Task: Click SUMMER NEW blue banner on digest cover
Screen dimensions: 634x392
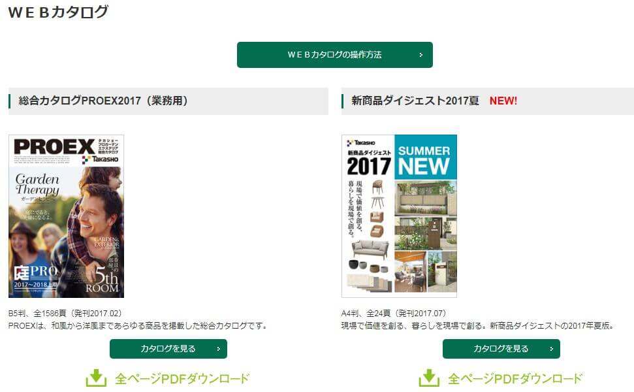Action: [425, 157]
